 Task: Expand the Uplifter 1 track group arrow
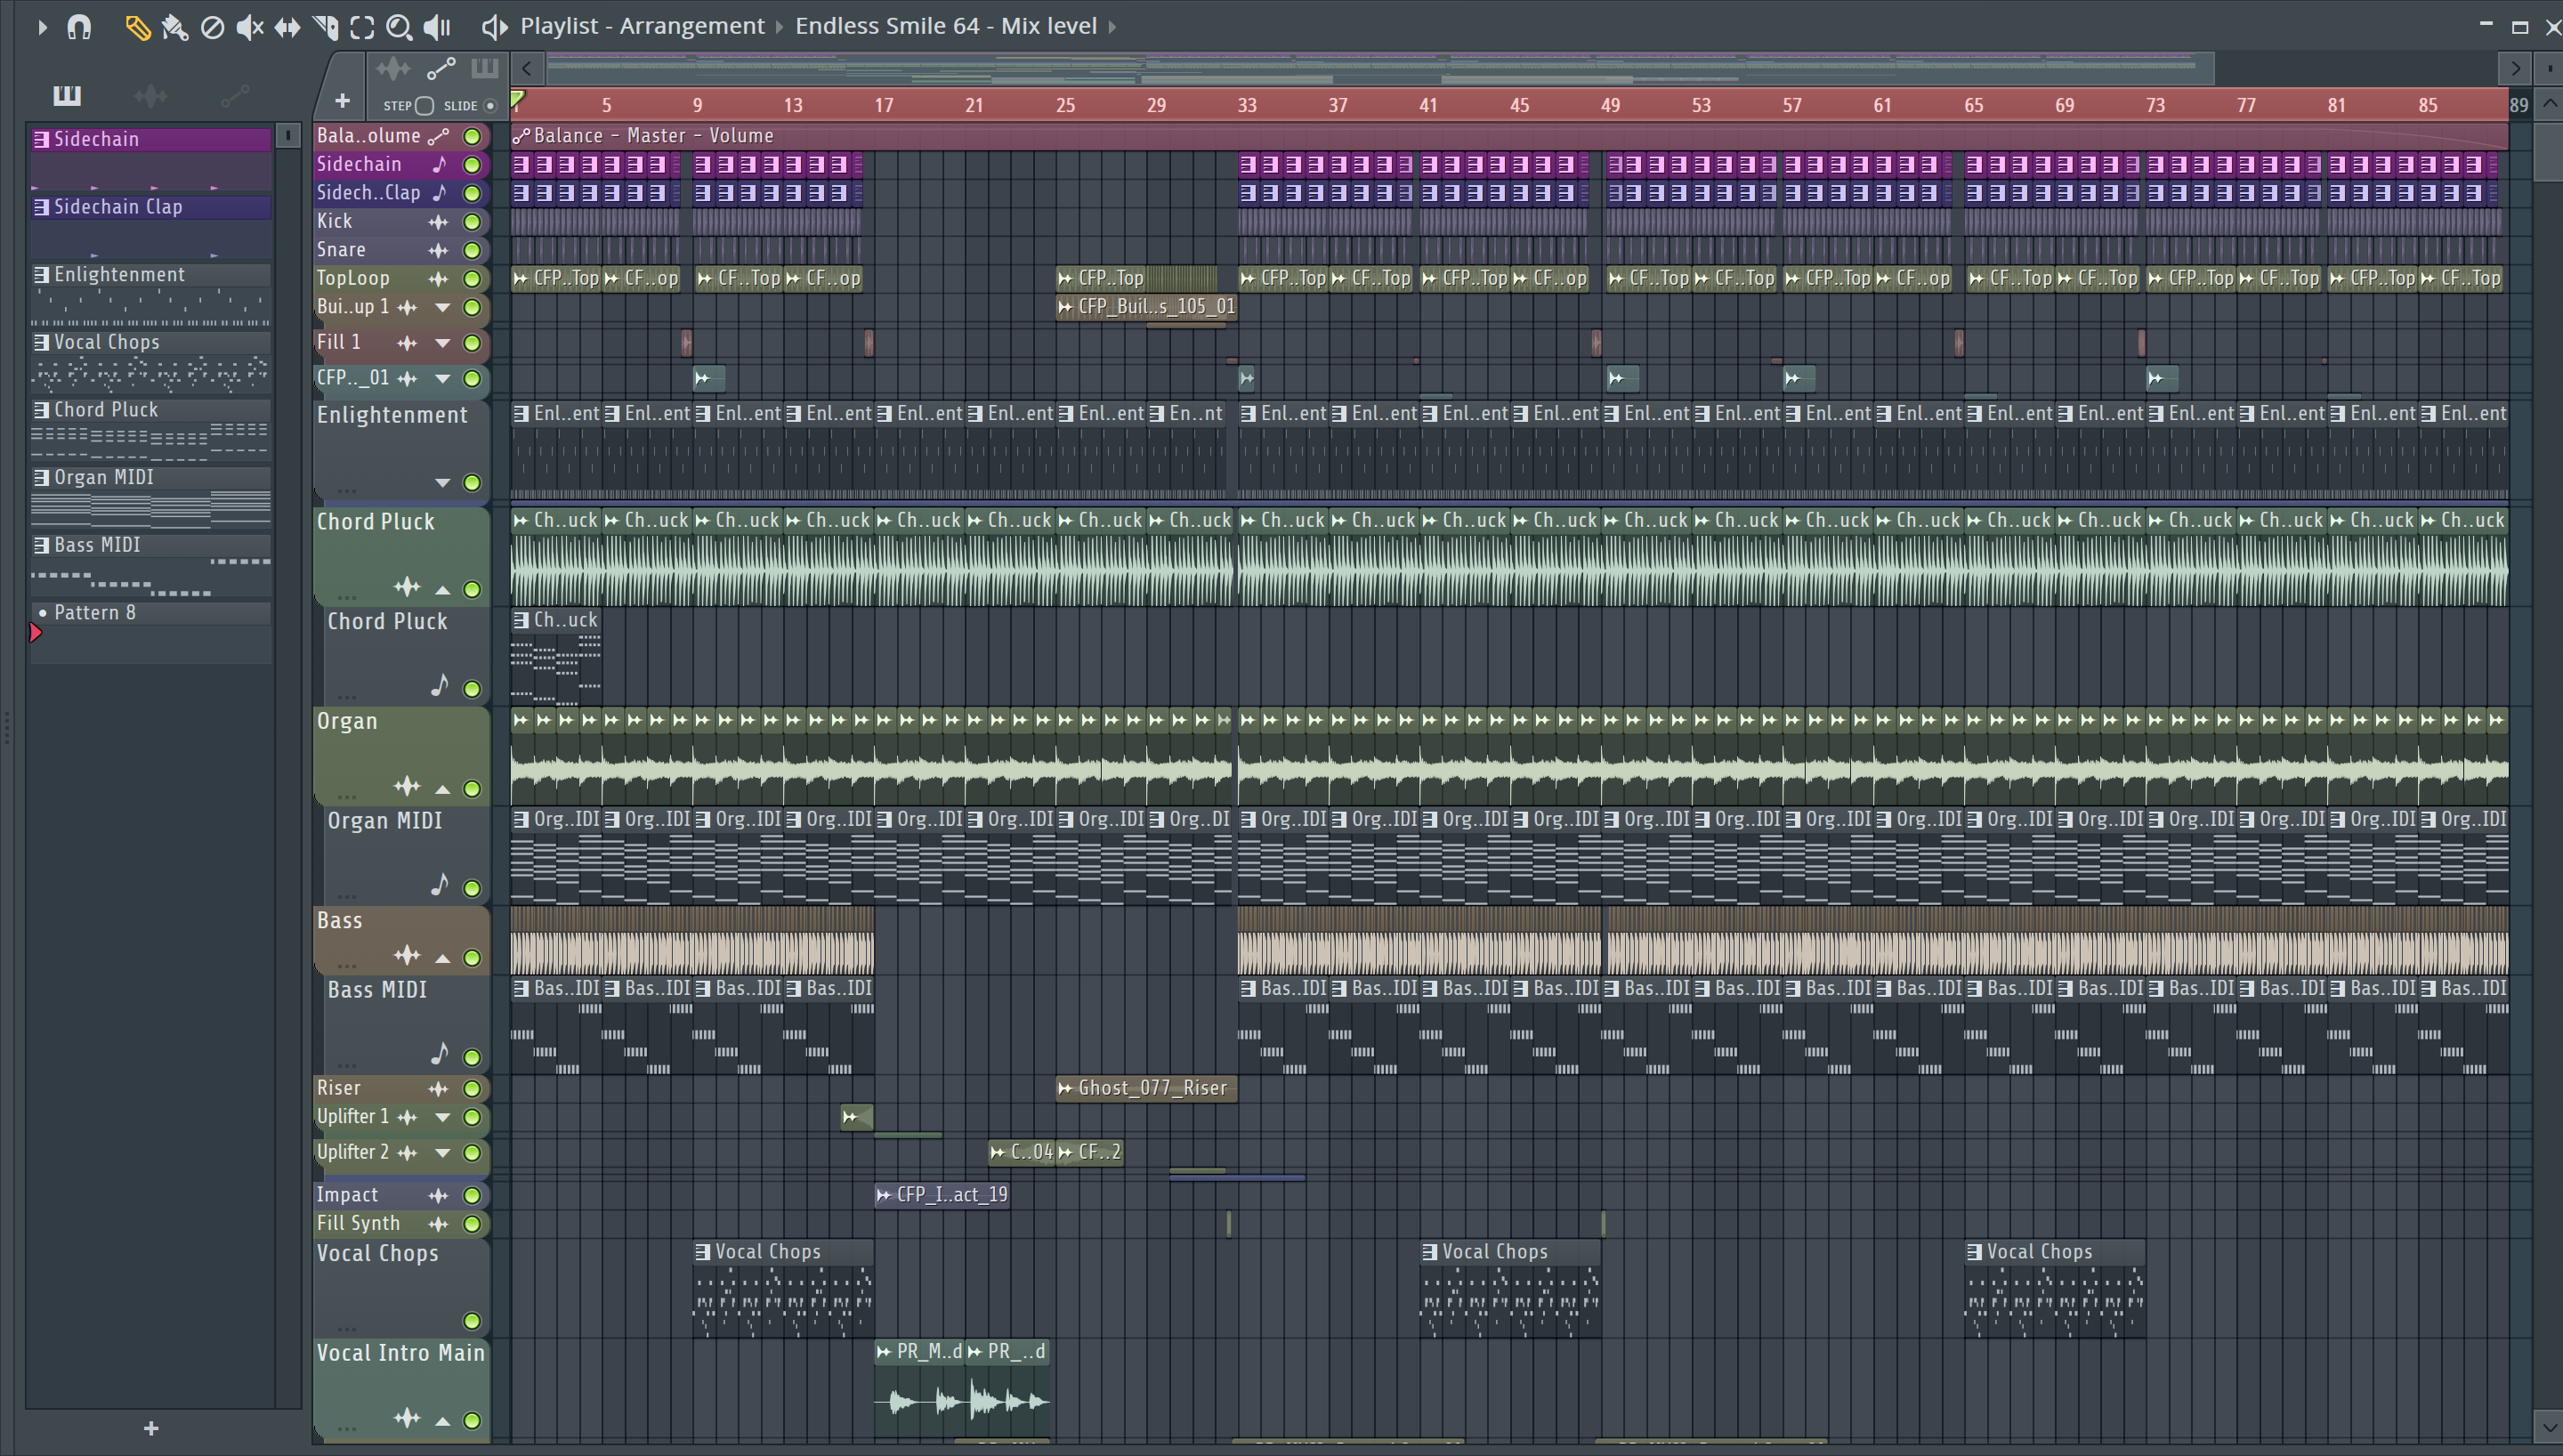[441, 1117]
